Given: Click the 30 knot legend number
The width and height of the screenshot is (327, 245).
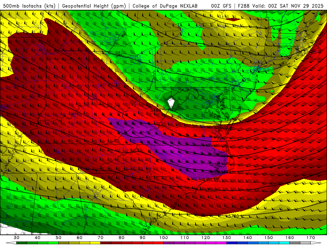Looking at the screenshot, I should point(16,238).
